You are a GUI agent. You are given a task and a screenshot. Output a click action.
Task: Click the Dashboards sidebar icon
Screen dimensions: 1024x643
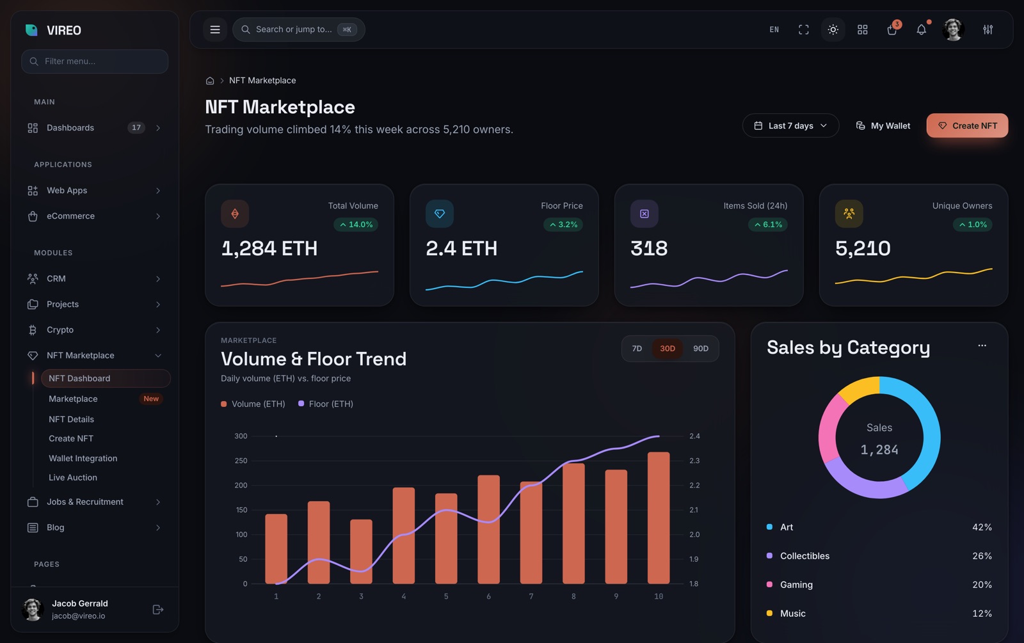pos(33,128)
